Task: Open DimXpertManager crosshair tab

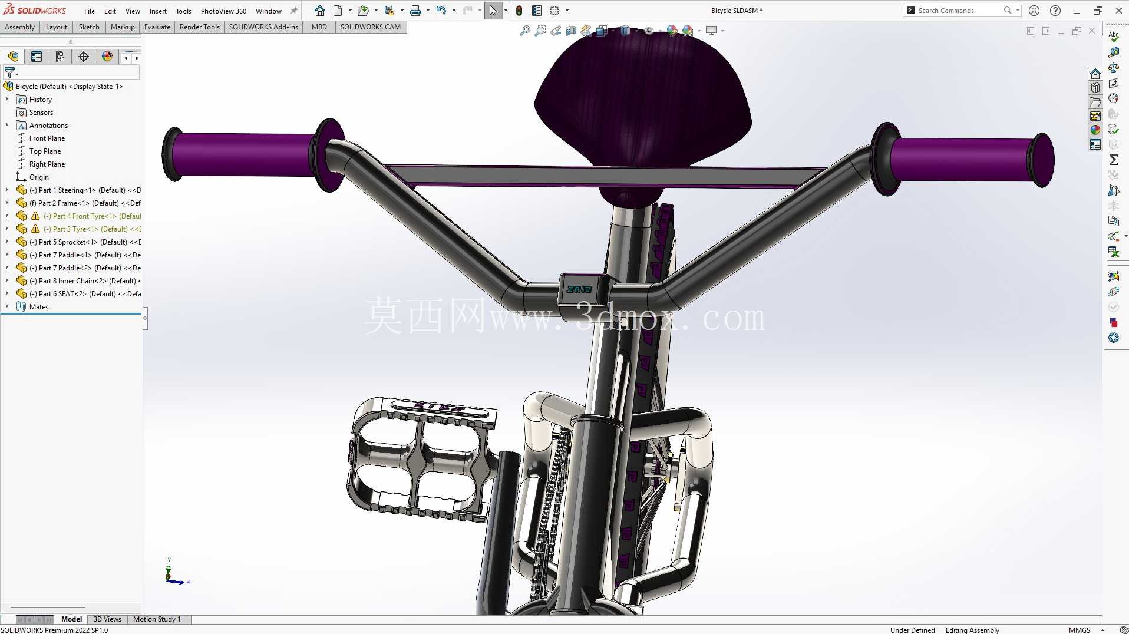Action: [x=84, y=57]
